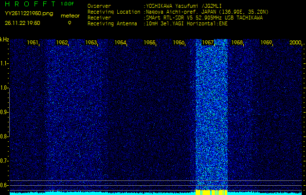Click the 1956 time marker
Image resolution: width=306 pixels, height=195 pixels.
tap(179, 42)
